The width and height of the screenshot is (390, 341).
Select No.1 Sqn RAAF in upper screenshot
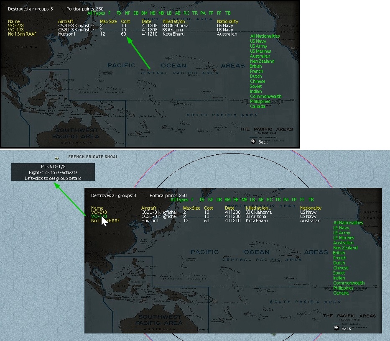pos(22,34)
